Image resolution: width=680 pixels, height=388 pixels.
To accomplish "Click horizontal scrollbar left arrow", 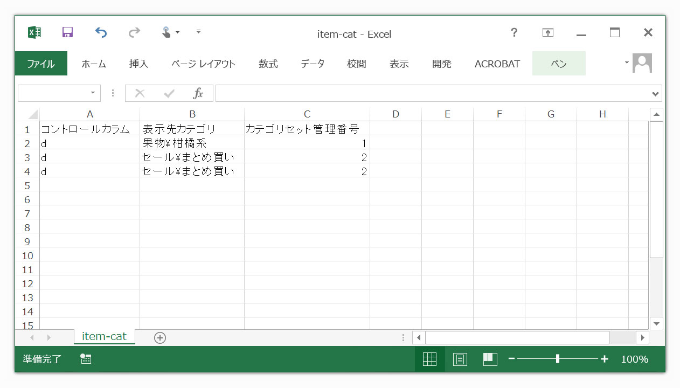I will pyautogui.click(x=419, y=337).
